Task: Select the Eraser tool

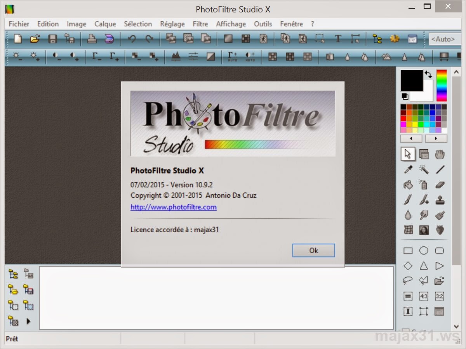Action: coord(439,185)
